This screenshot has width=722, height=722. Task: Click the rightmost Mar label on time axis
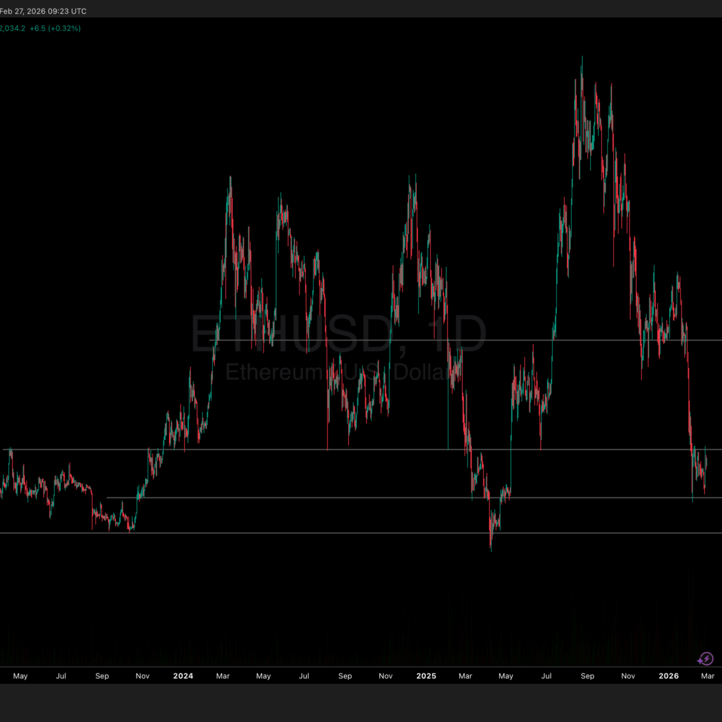(708, 676)
